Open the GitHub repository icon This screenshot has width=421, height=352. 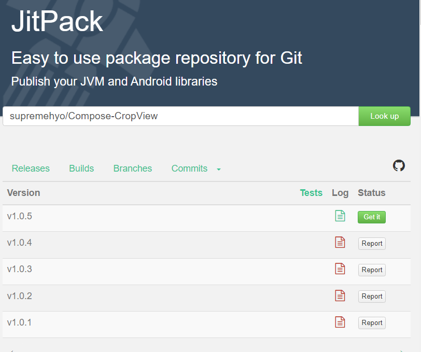pyautogui.click(x=399, y=165)
